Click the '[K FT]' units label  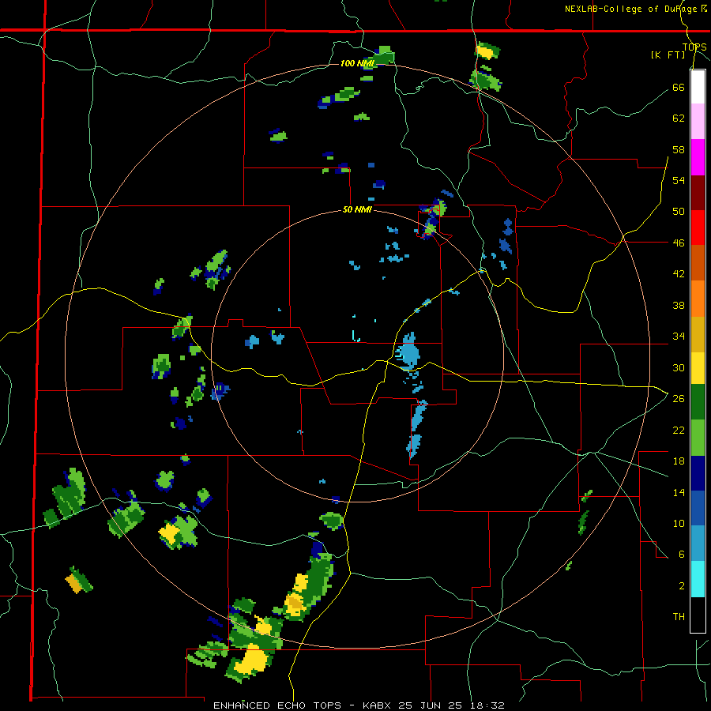coord(668,55)
